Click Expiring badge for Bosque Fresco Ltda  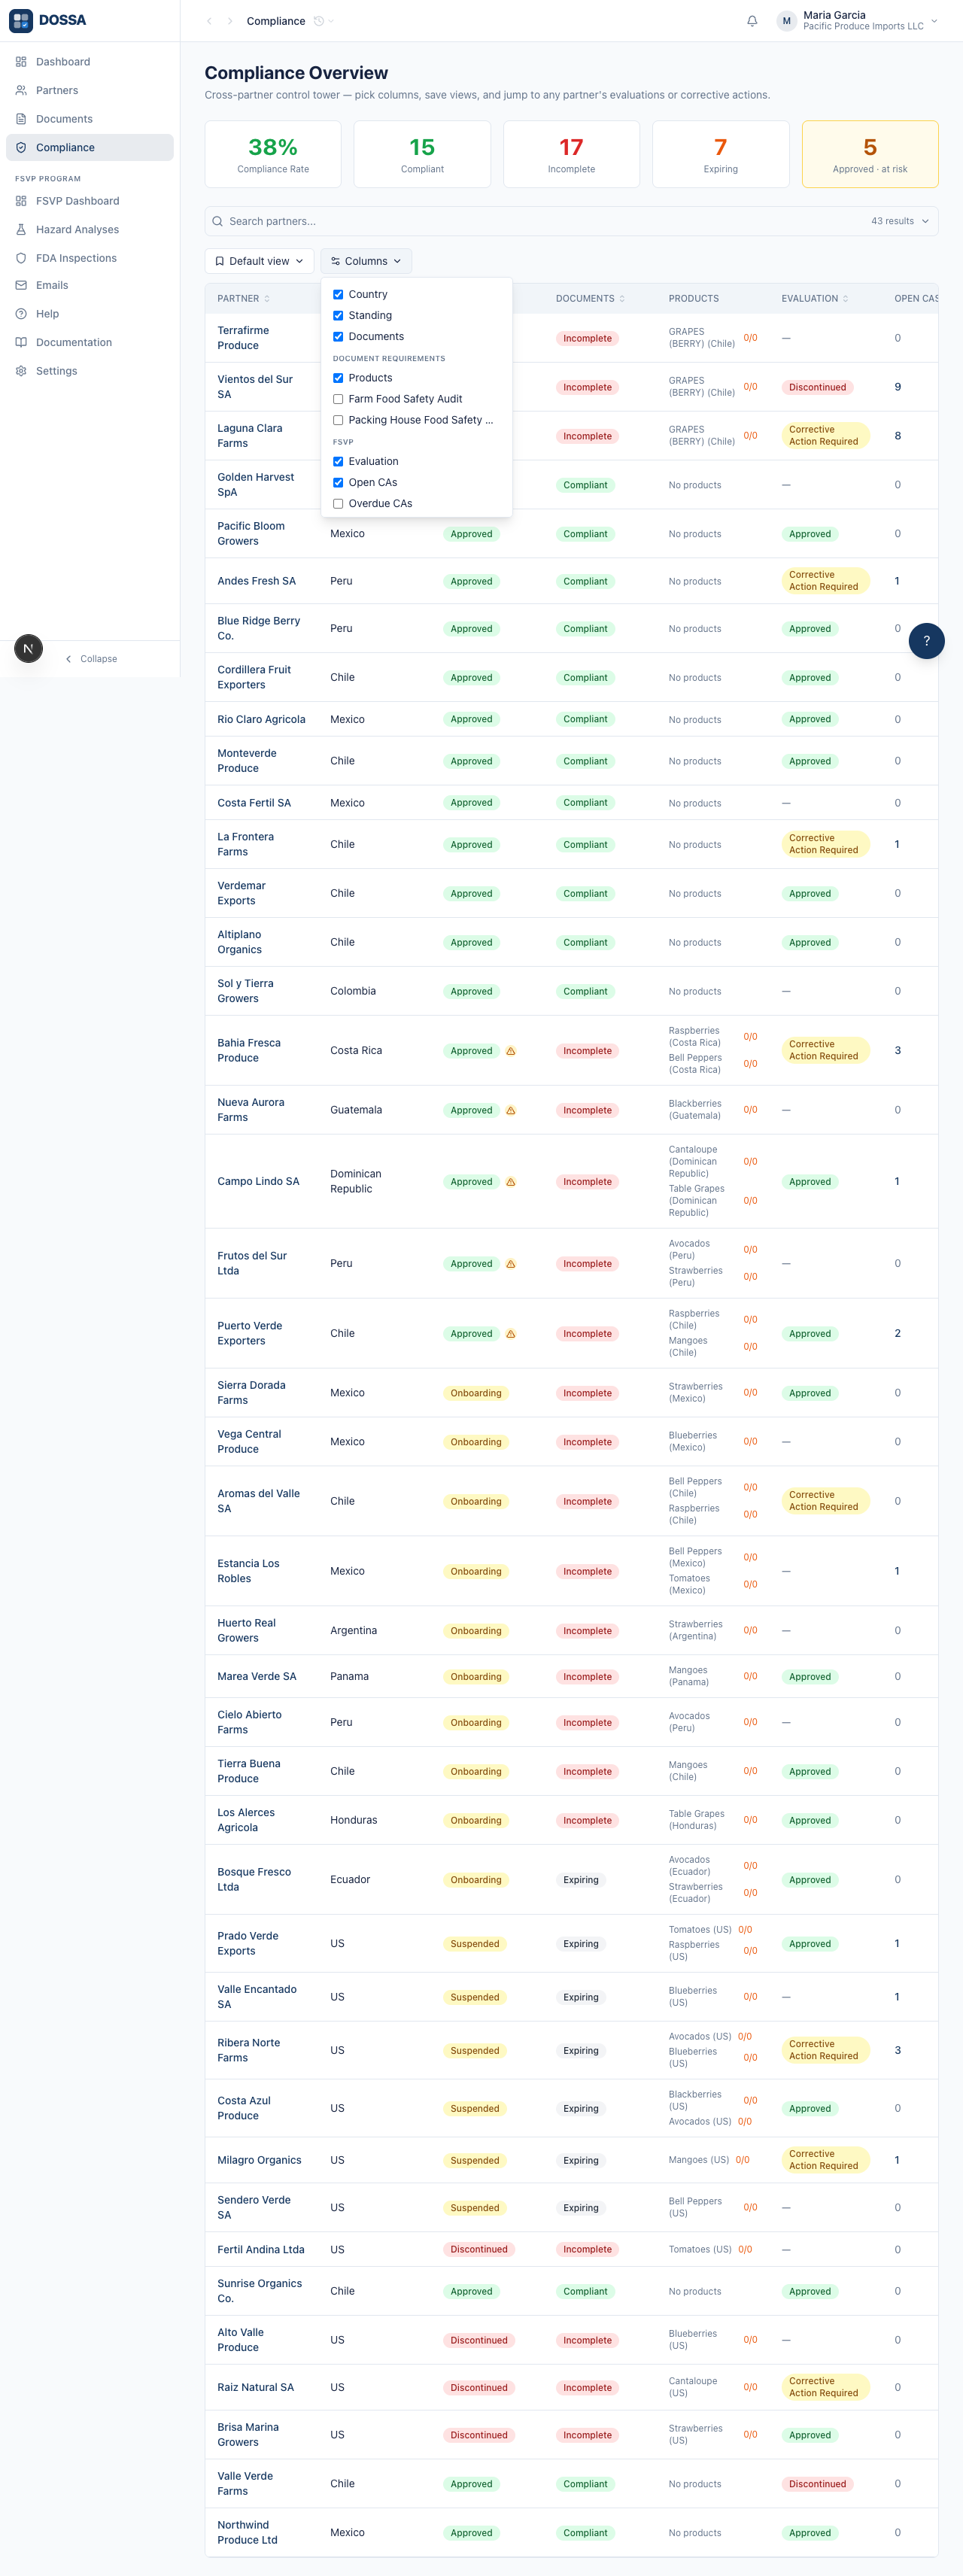pos(581,1880)
